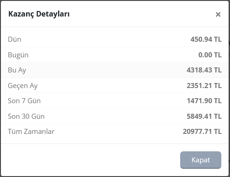Click blank footer area beside Kapat
230x177 pixels.
point(91,160)
